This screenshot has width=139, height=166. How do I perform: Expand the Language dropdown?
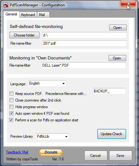[47, 83]
